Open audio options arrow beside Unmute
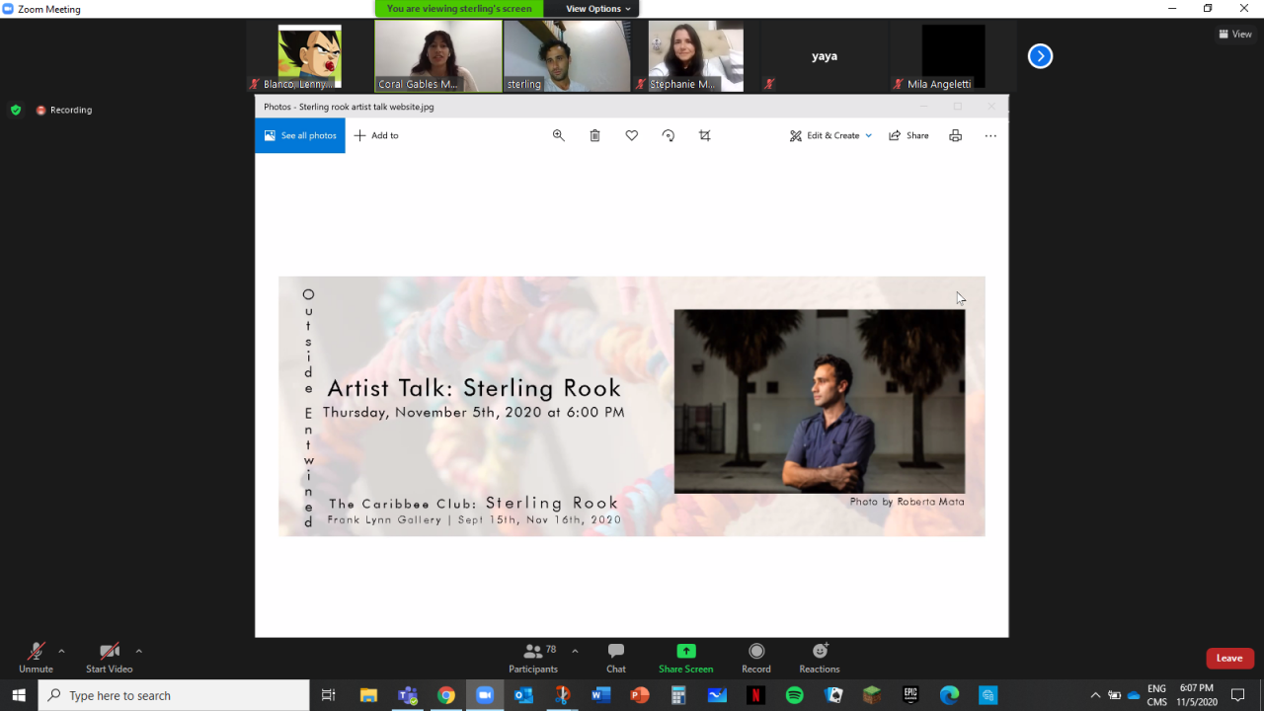This screenshot has height=711, width=1264. (61, 651)
